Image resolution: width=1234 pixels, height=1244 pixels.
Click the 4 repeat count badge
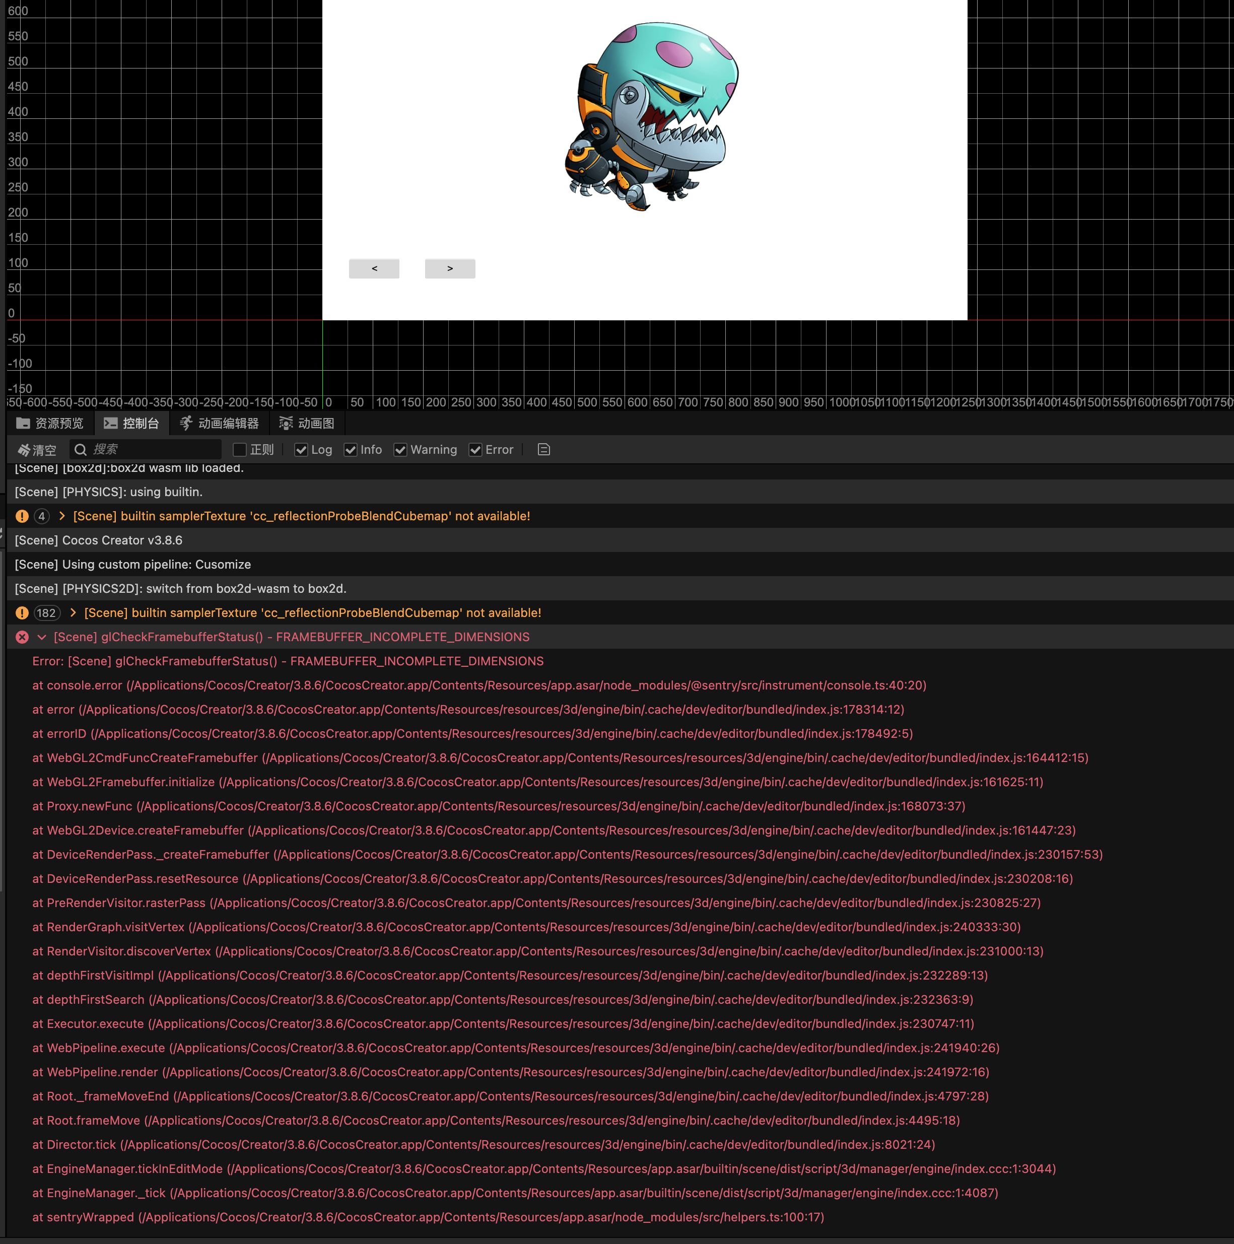[x=41, y=516]
